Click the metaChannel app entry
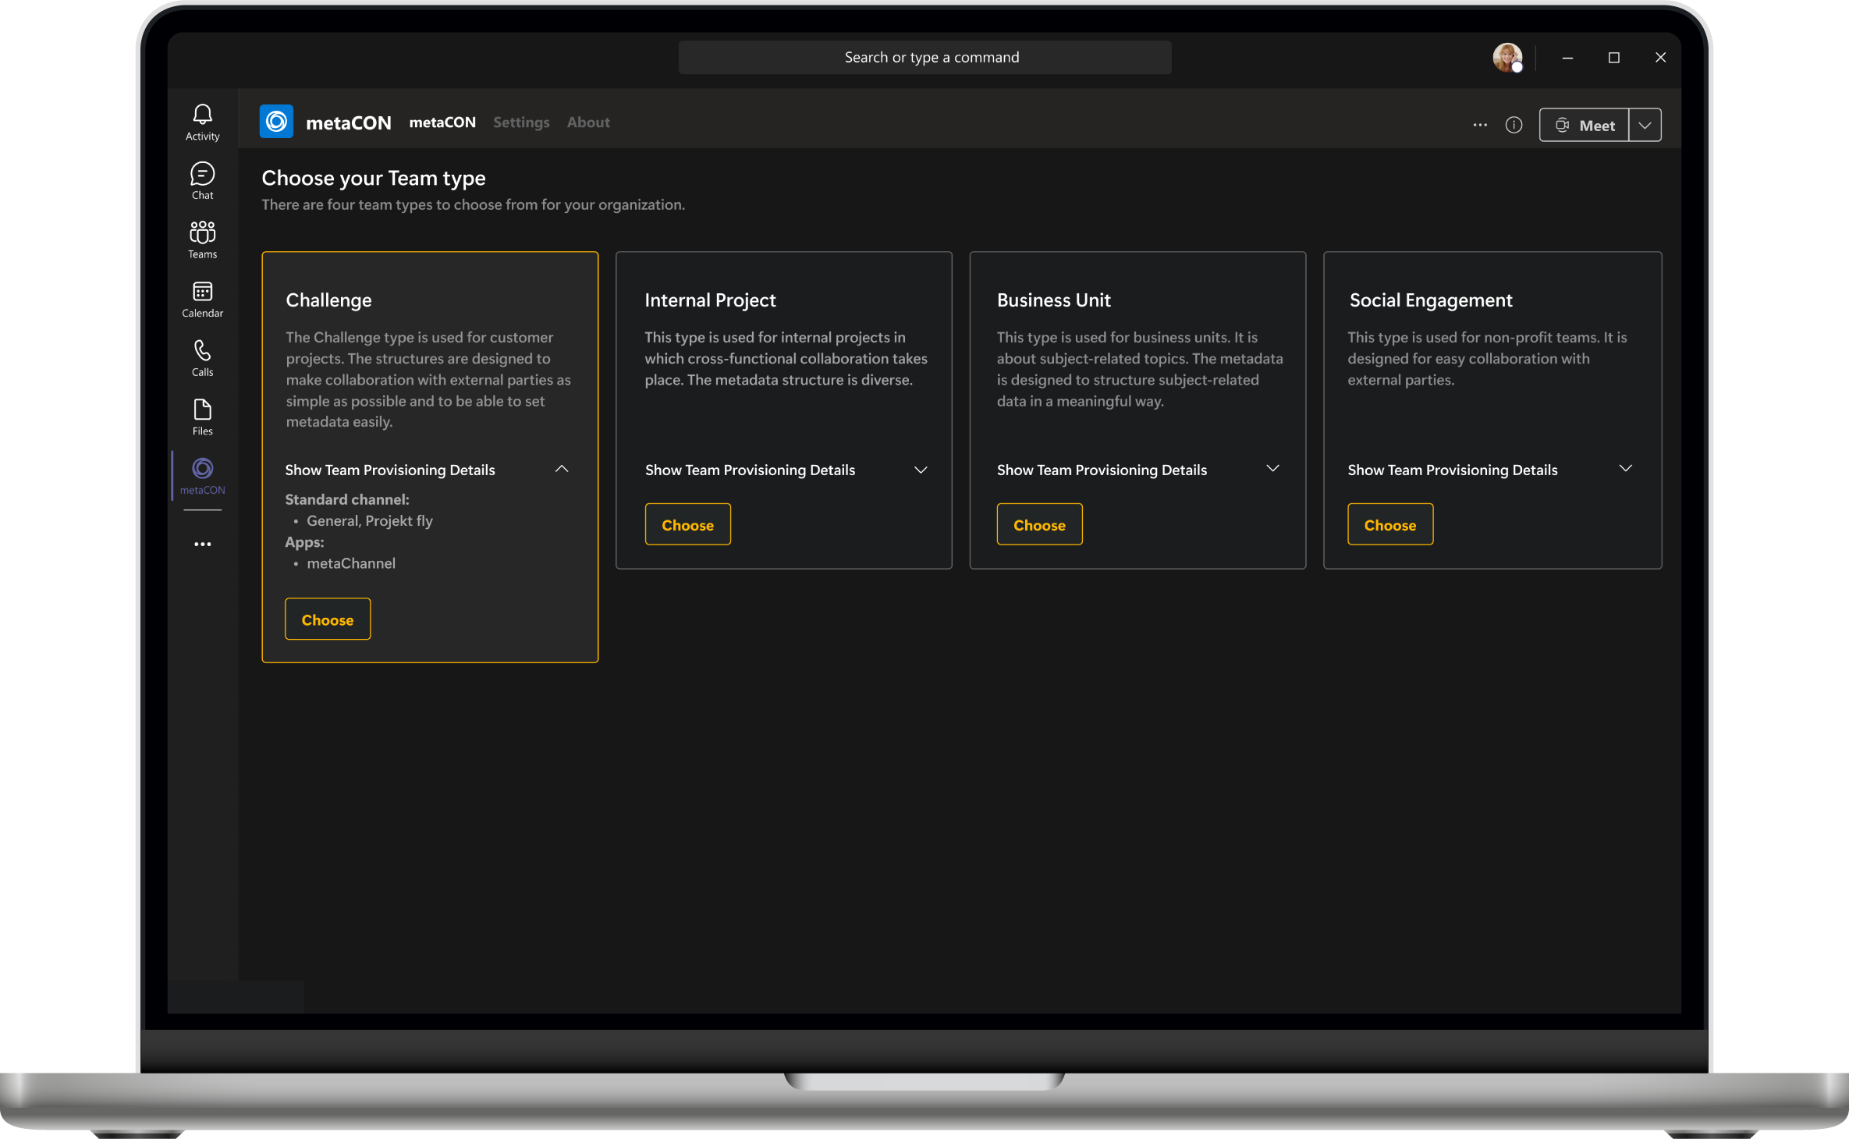The width and height of the screenshot is (1849, 1139). (x=351, y=563)
